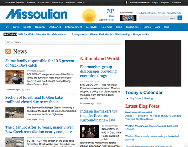Click Register link
This screenshot has height=147, width=188.
click(x=165, y=3)
